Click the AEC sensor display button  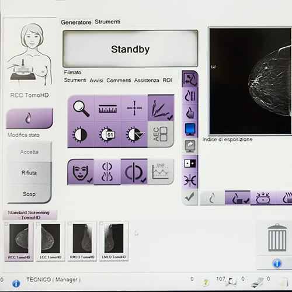click(161, 134)
